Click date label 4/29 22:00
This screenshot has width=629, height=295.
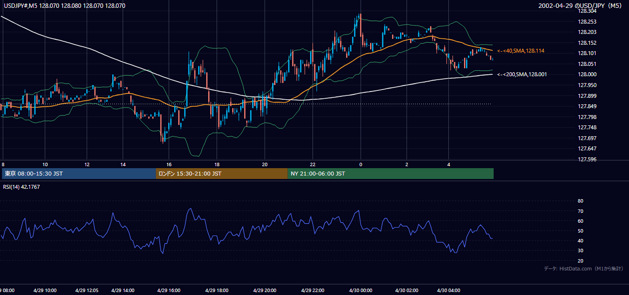[x=313, y=290]
